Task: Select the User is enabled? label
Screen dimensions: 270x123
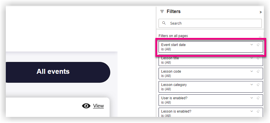Action: pyautogui.click(x=174, y=98)
